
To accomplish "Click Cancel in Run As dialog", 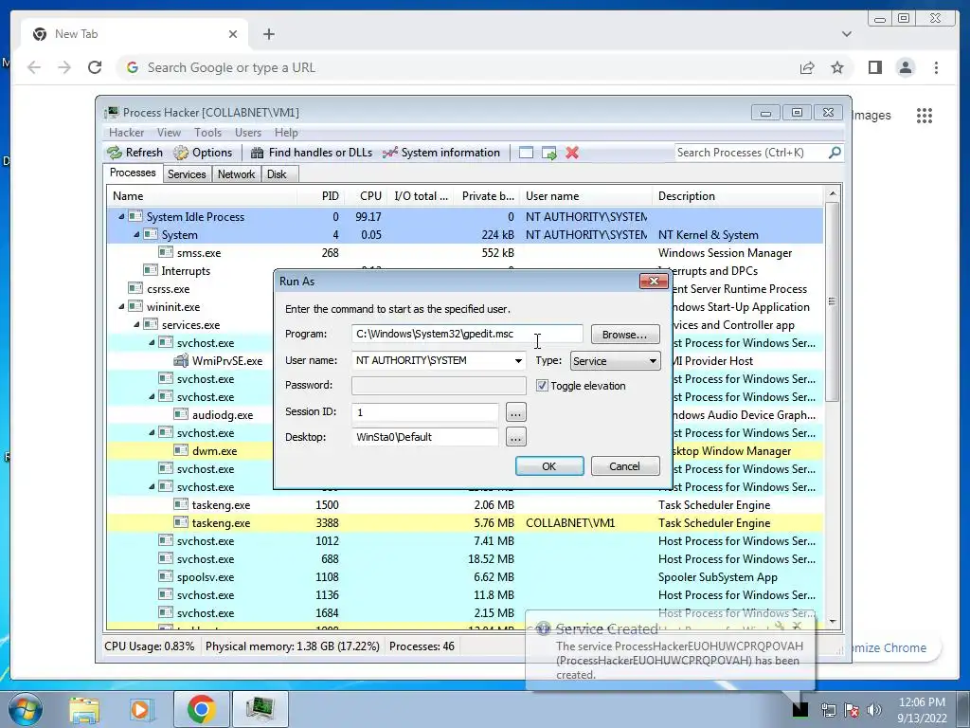I will pos(625,466).
